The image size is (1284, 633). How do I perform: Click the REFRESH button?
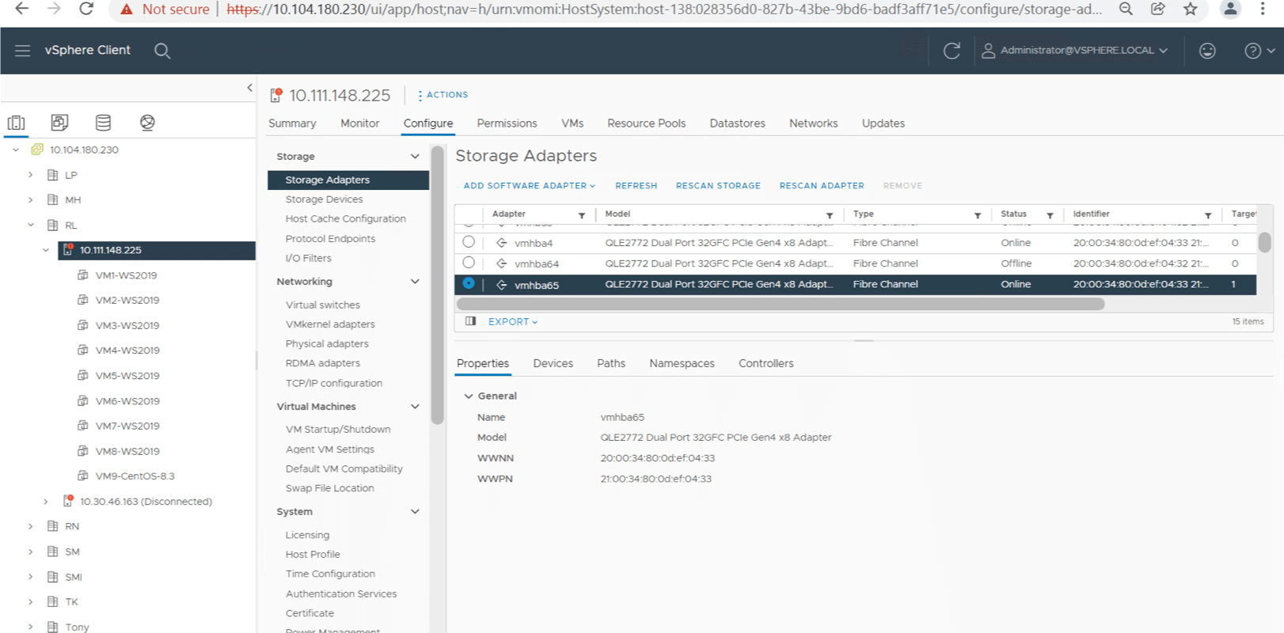pyautogui.click(x=636, y=186)
